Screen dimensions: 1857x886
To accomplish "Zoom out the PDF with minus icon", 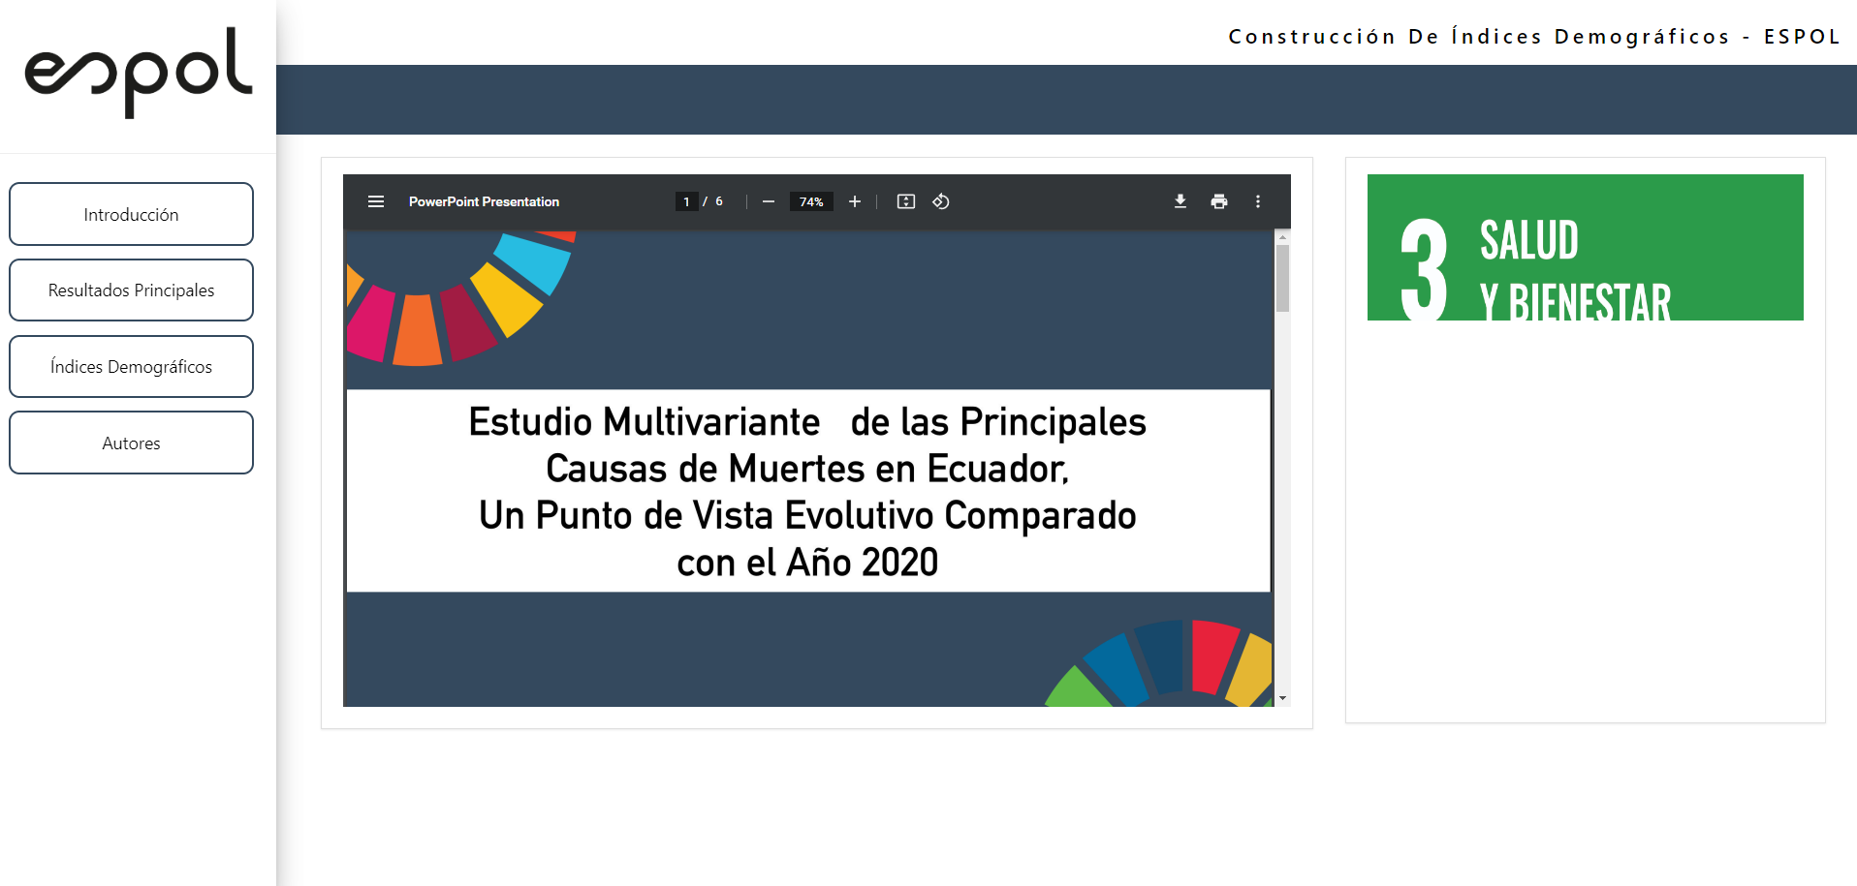I will tap(769, 201).
